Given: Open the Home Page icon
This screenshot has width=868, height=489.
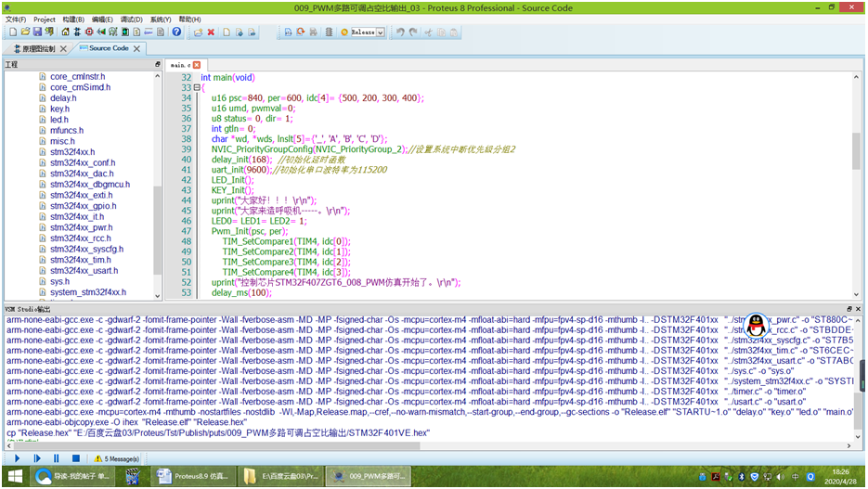Looking at the screenshot, I should pyautogui.click(x=65, y=32).
